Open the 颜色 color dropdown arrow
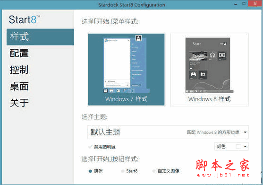Viewport: 263px width, 185px height. (x=245, y=147)
